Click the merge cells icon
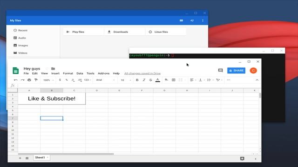298x167 pixels. pyautogui.click(x=180, y=80)
